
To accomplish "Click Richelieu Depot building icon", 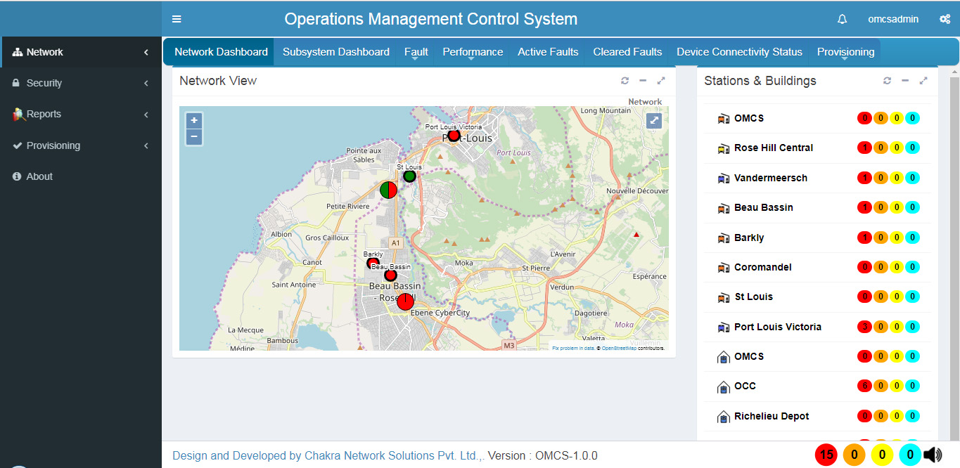I will click(x=723, y=417).
